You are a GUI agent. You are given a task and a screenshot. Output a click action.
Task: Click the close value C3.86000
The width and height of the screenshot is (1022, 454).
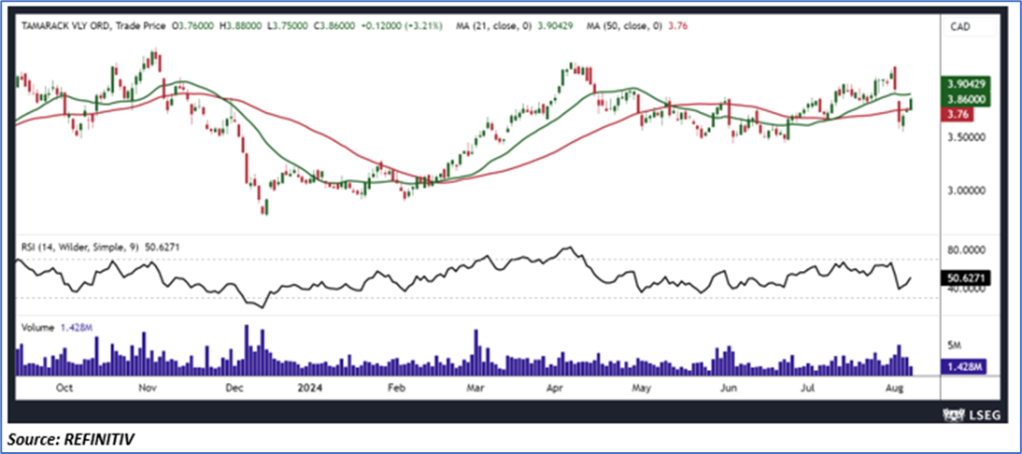click(x=335, y=26)
